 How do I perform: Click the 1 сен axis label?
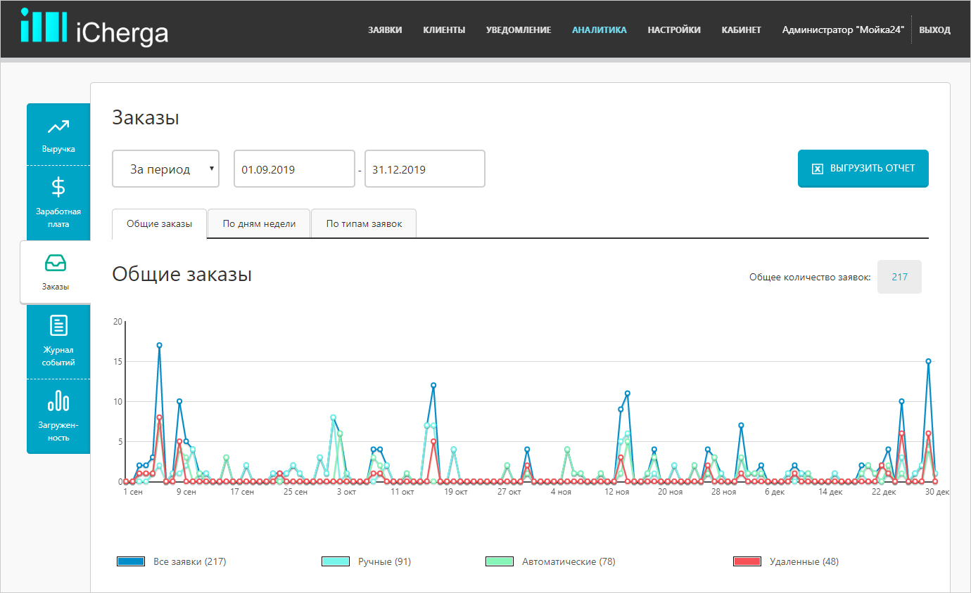point(133,492)
